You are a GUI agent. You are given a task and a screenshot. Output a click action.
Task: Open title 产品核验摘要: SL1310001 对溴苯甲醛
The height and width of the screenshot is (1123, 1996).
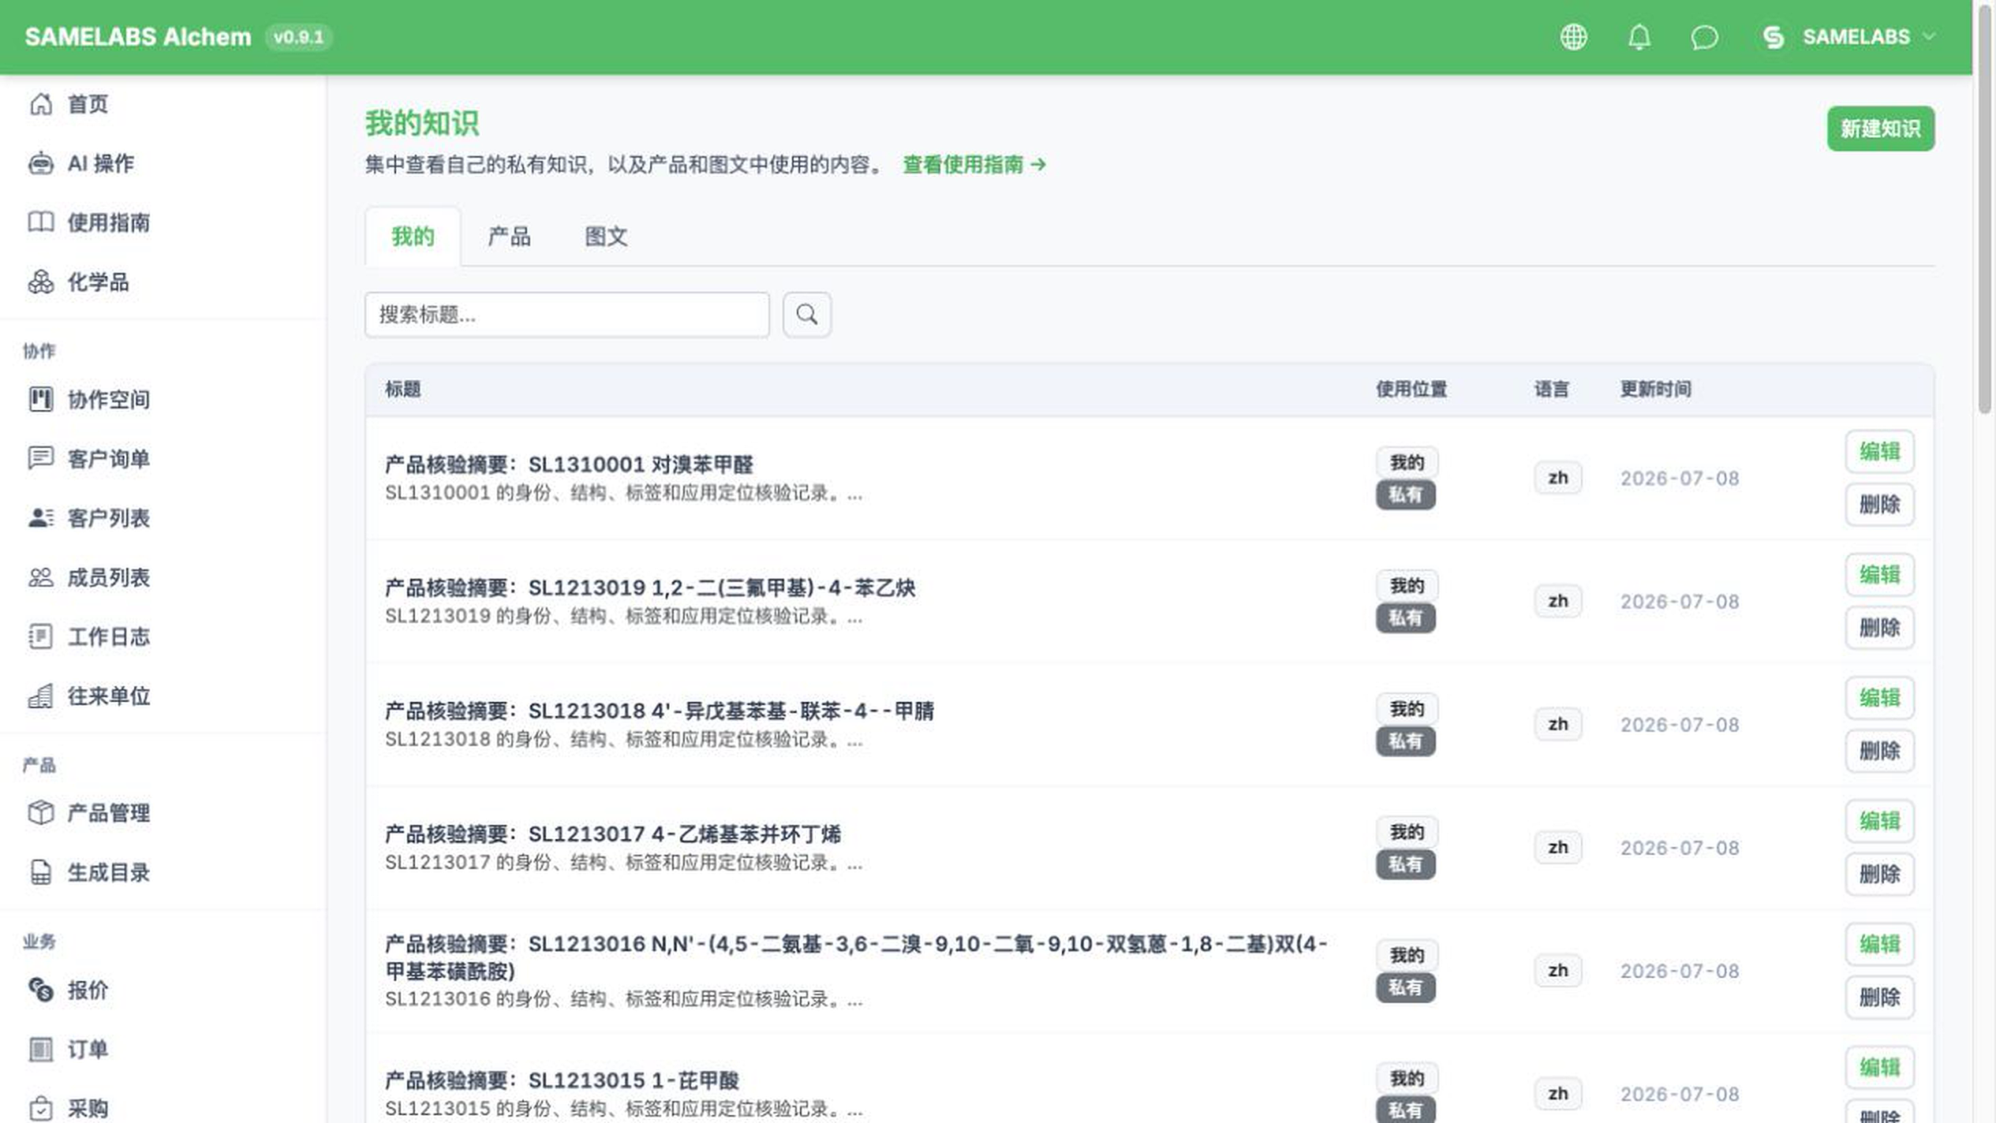pos(569,464)
